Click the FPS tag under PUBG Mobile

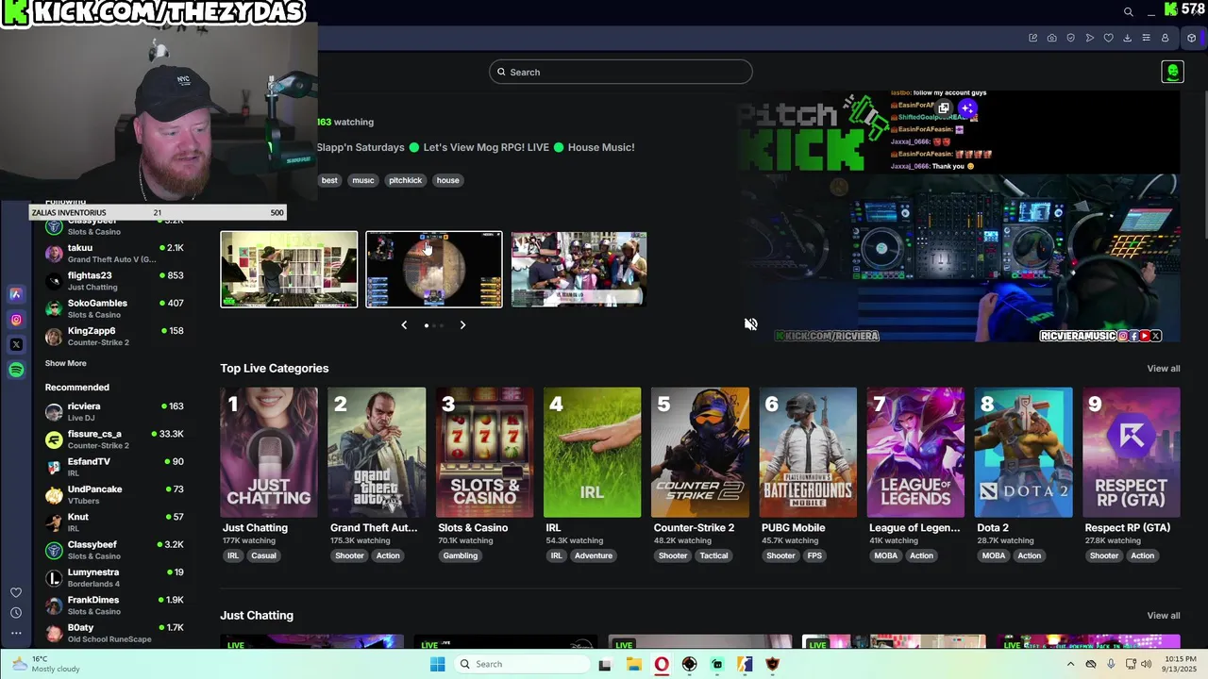(814, 555)
